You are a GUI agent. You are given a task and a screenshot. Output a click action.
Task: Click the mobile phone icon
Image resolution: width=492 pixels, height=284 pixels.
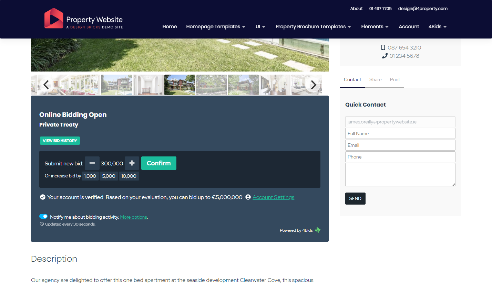(x=383, y=48)
